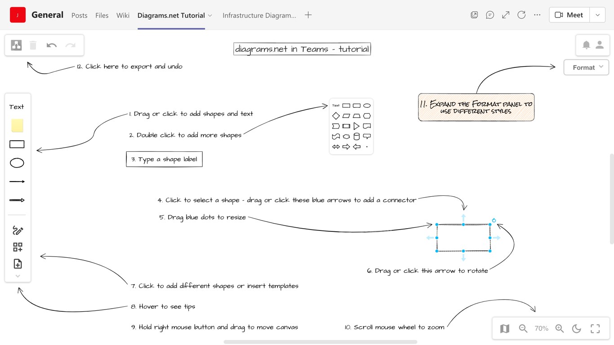Viewport: 614px width, 345px height.
Task: Select the 'Type a shape label' box
Action: [164, 159]
